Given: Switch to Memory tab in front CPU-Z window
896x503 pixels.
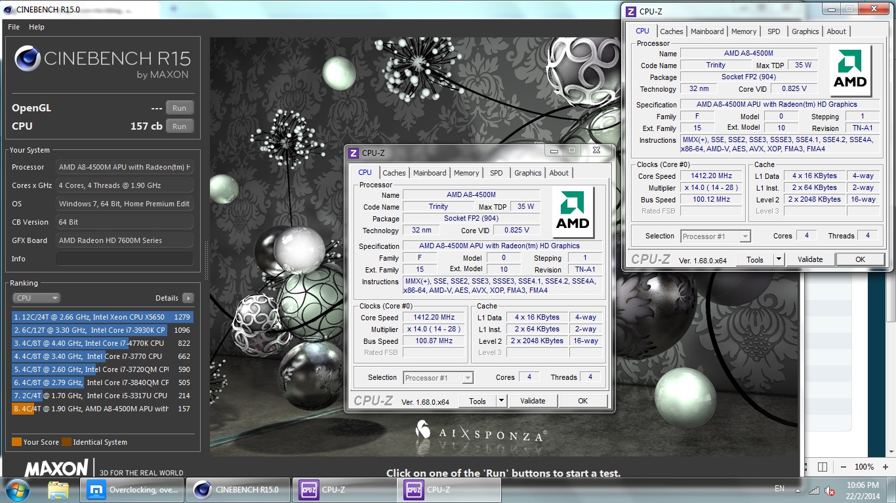Looking at the screenshot, I should [466, 173].
